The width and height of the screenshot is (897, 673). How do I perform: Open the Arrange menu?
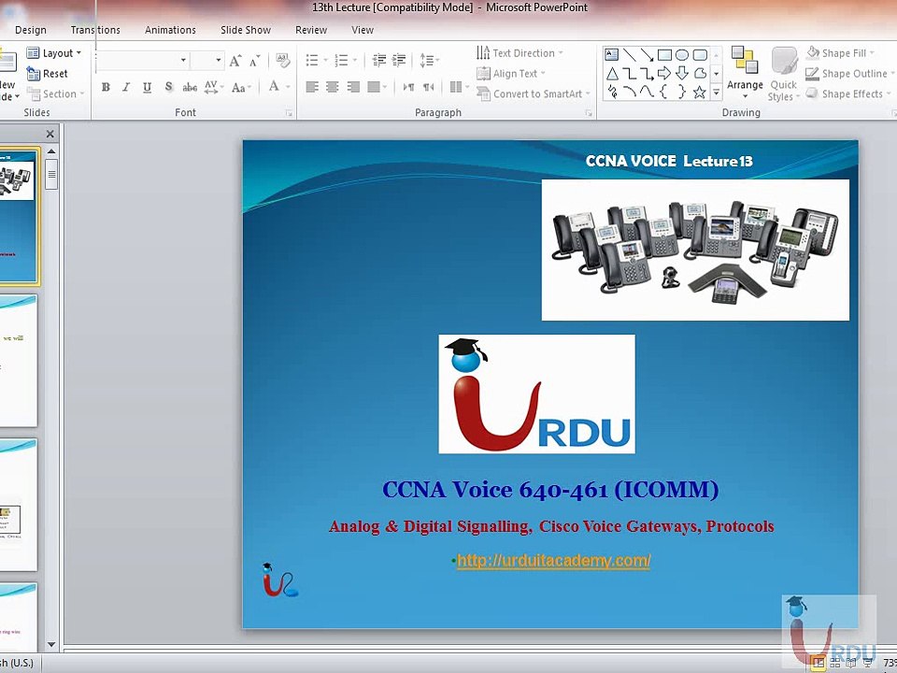745,73
